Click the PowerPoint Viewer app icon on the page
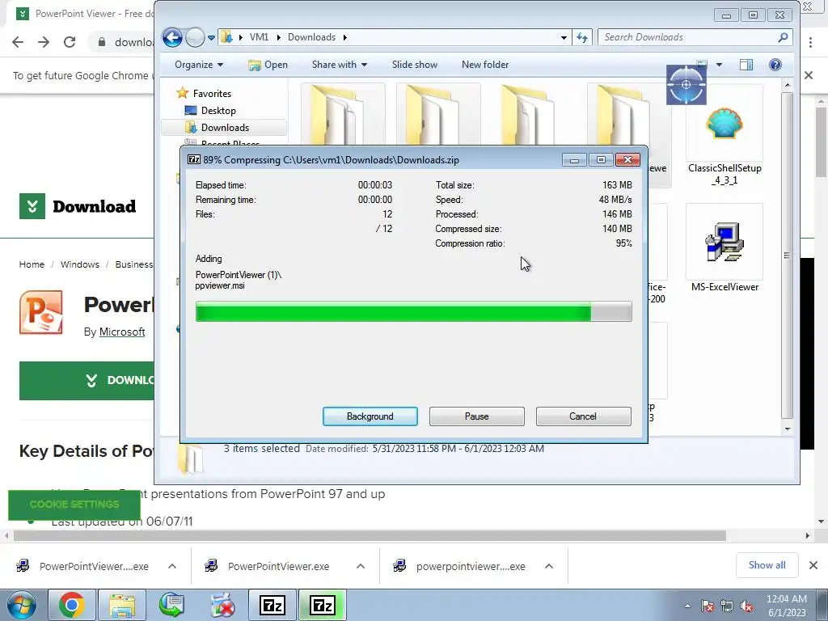The image size is (828, 621). (x=41, y=312)
